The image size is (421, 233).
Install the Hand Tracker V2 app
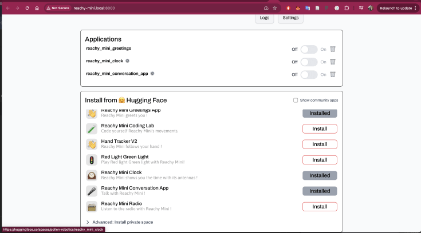pos(320,144)
